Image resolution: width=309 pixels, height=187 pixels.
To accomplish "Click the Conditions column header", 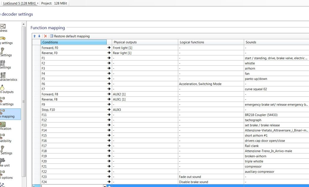I will click(x=74, y=42).
